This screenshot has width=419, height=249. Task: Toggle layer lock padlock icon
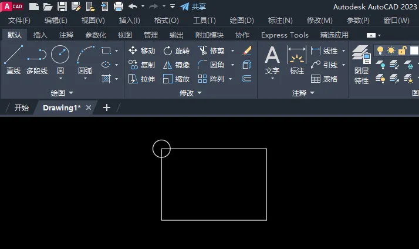click(403, 50)
